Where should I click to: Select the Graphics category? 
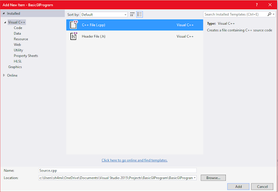(x=15, y=67)
